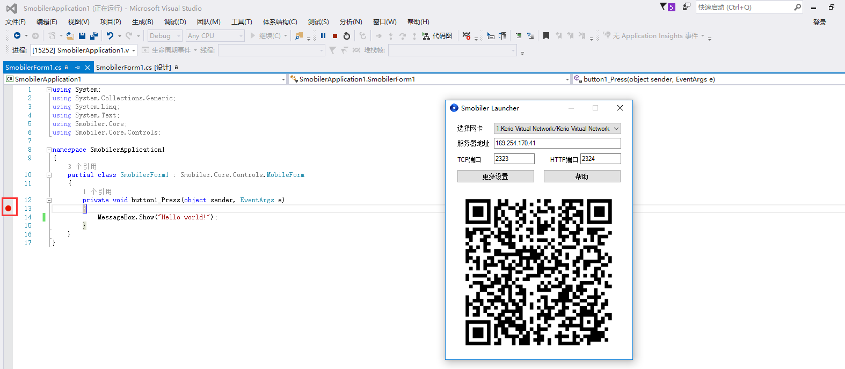Open the Application Insights events dropdown
The image size is (845, 369).
702,36
